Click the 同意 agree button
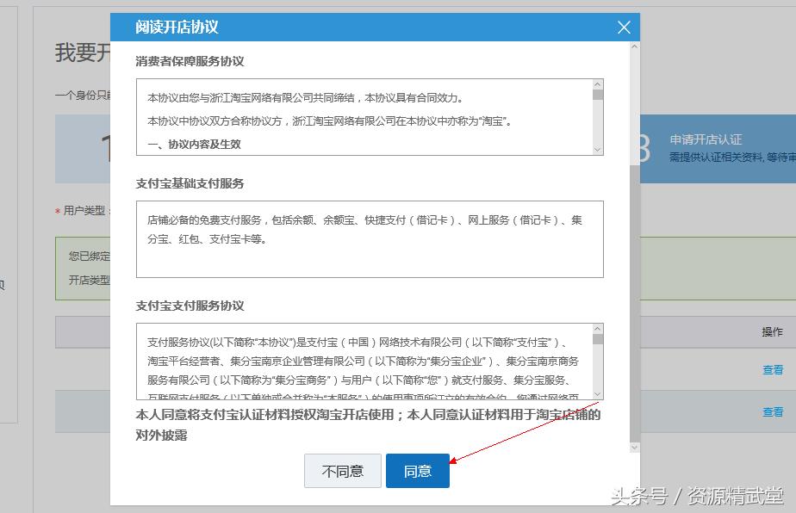 [418, 471]
